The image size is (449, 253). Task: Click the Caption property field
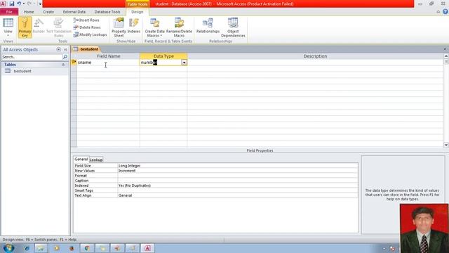(x=237, y=181)
